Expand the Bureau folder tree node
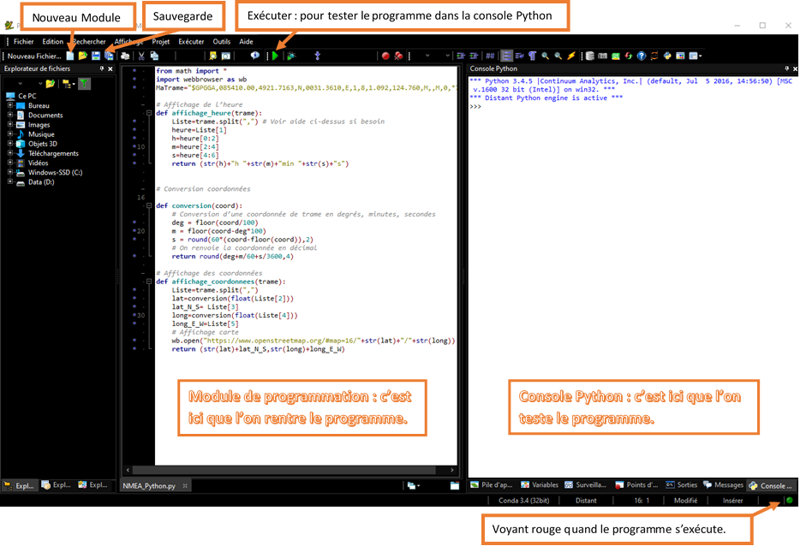This screenshot has width=800, height=546. coord(10,106)
